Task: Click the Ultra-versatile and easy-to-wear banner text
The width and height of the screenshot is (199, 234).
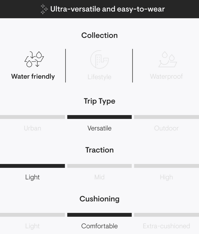Action: (x=107, y=9)
